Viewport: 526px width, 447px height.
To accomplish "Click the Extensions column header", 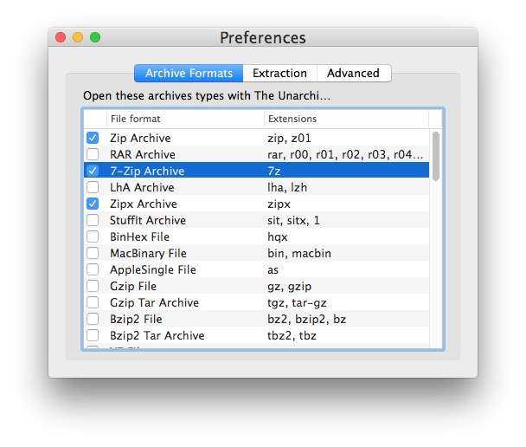I will point(346,119).
